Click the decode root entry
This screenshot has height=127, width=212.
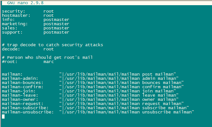click(28, 49)
